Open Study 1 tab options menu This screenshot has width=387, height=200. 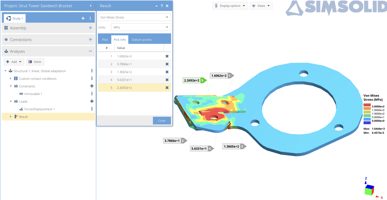[x=90, y=18]
